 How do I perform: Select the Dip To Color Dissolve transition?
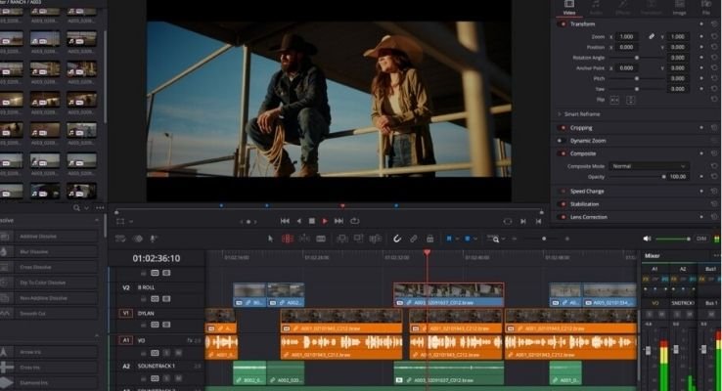pyautogui.click(x=49, y=282)
